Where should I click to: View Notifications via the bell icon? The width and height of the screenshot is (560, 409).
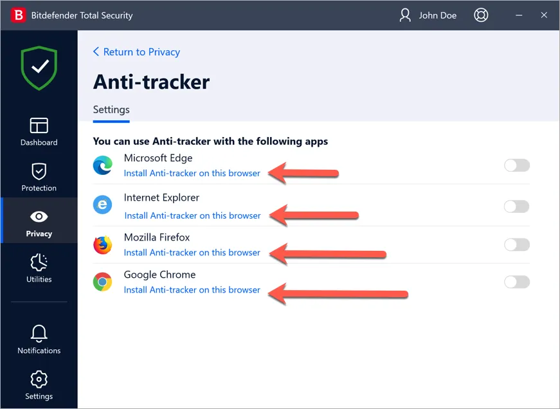pyautogui.click(x=39, y=340)
